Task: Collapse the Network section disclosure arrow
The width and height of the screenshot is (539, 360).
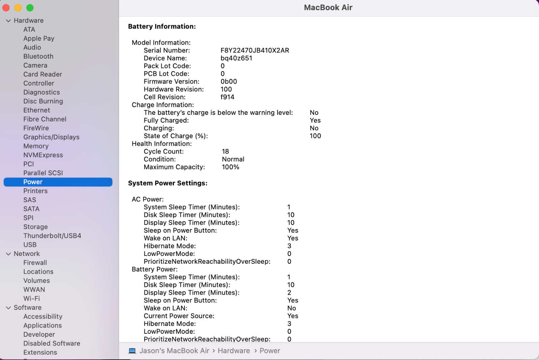Action: (8, 254)
